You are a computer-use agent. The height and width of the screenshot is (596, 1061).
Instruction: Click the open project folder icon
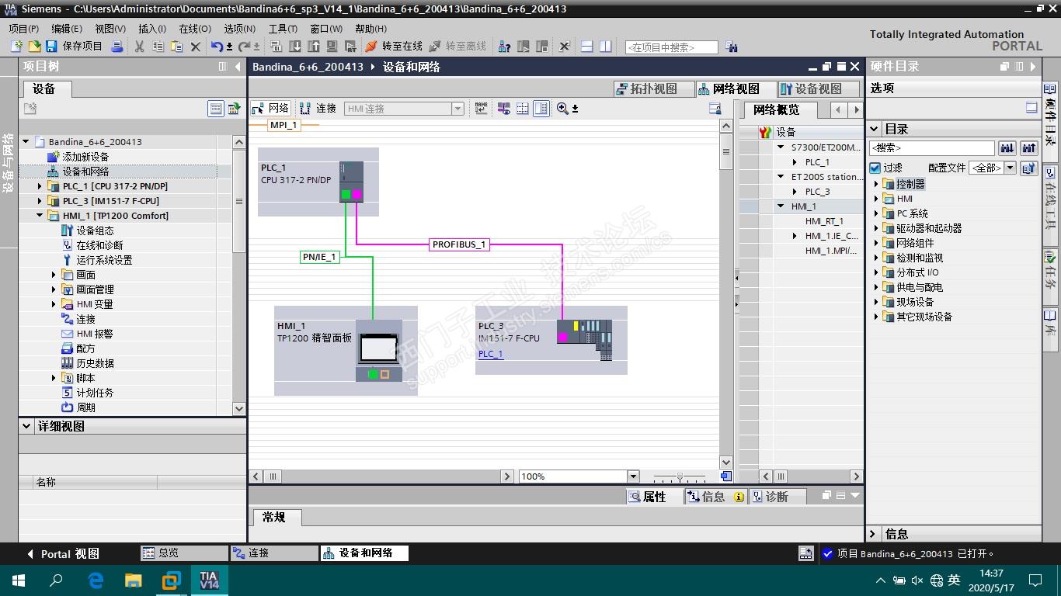tap(34, 47)
